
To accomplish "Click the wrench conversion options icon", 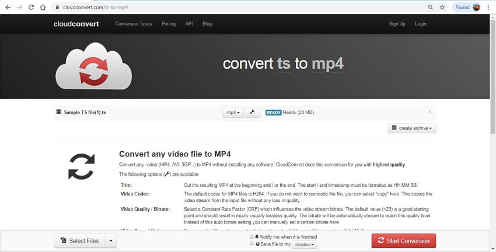I will (253, 112).
